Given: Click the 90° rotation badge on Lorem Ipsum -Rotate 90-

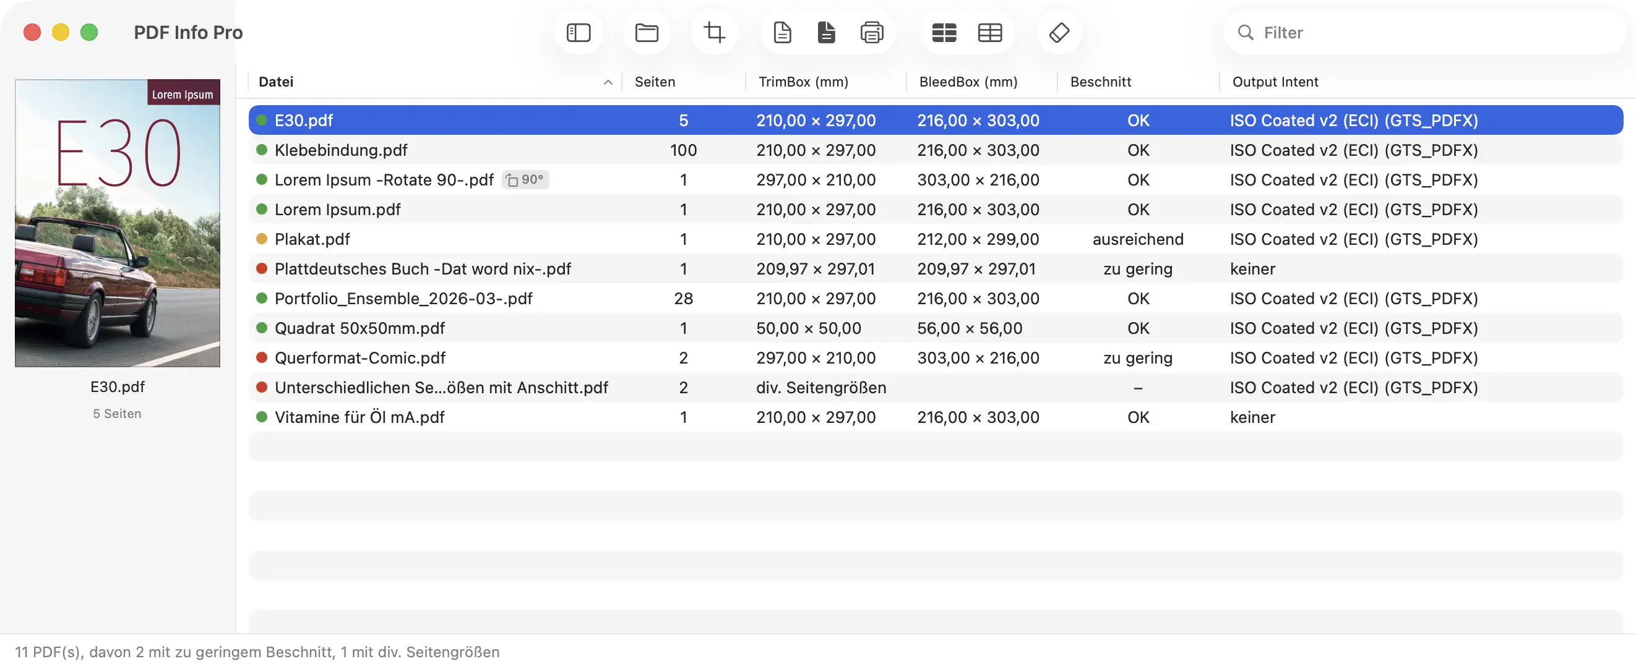Looking at the screenshot, I should [525, 180].
